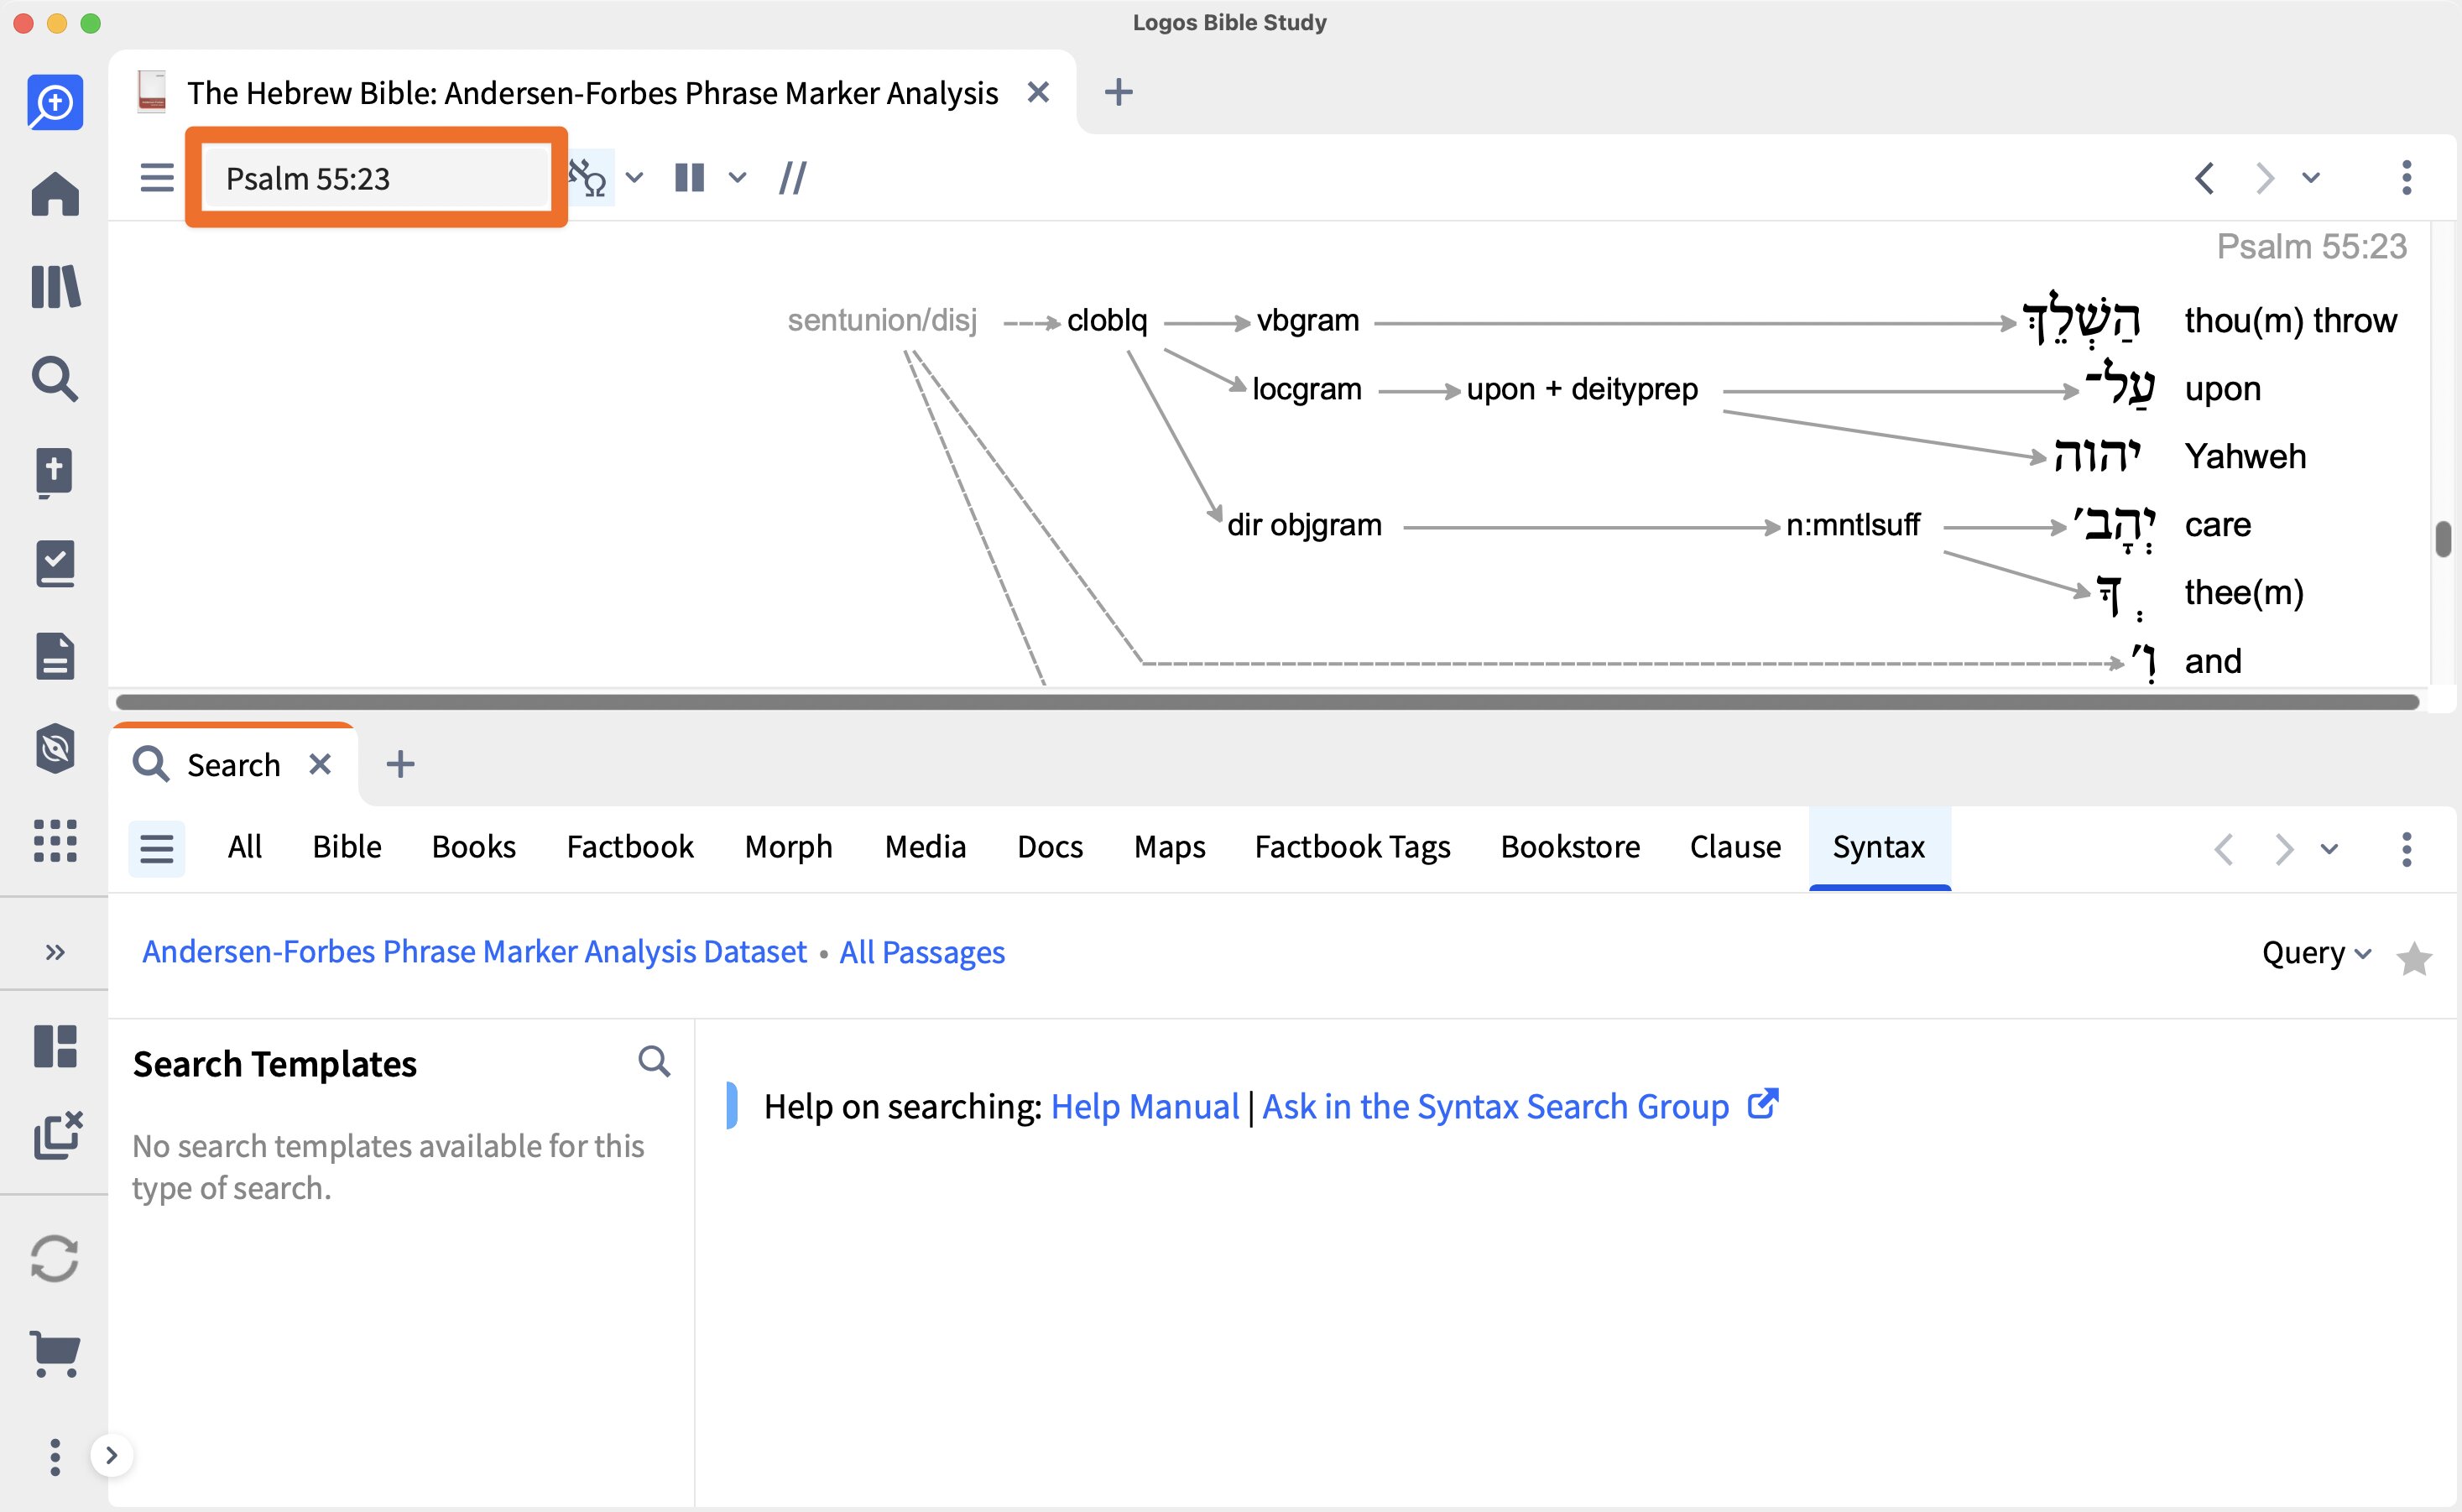Open the Docs page icon in sidebar

coord(55,656)
